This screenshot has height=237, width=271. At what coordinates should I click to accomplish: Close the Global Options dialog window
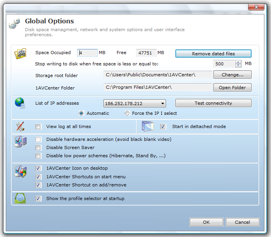(259, 7)
